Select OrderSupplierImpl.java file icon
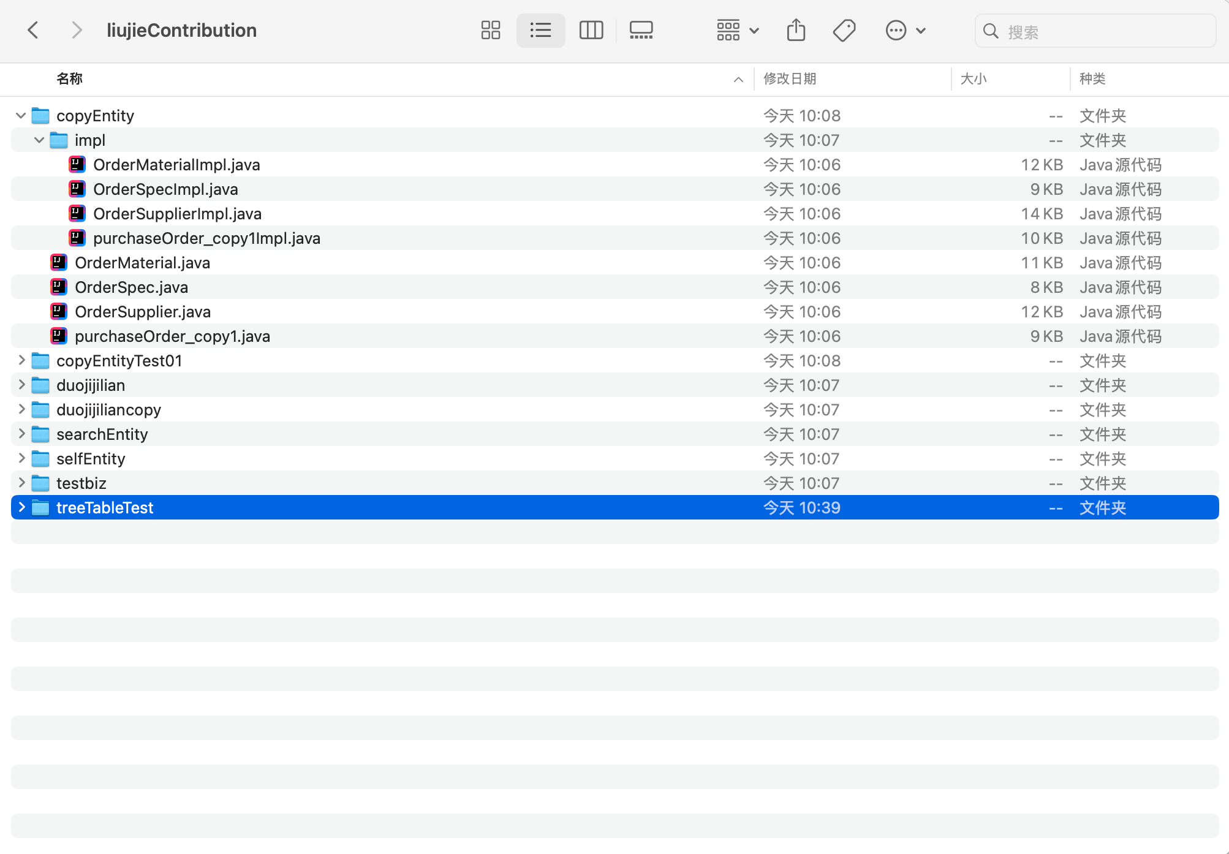Screen dimensions: 1229x854 coord(77,214)
